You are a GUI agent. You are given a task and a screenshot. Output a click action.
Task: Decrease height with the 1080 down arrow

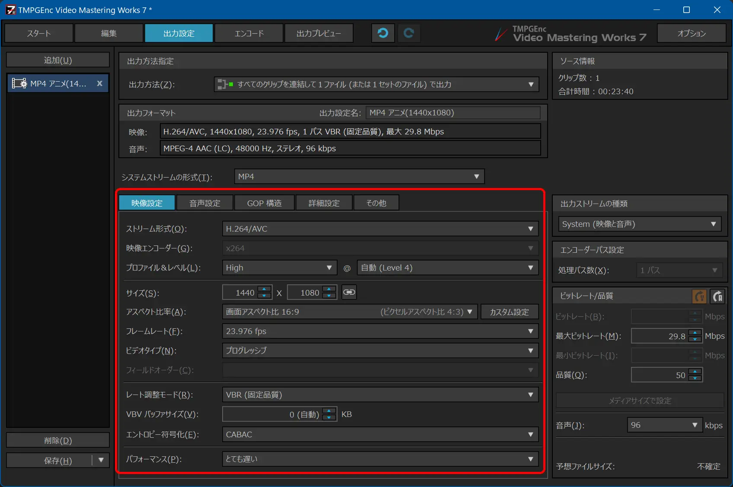(x=329, y=296)
